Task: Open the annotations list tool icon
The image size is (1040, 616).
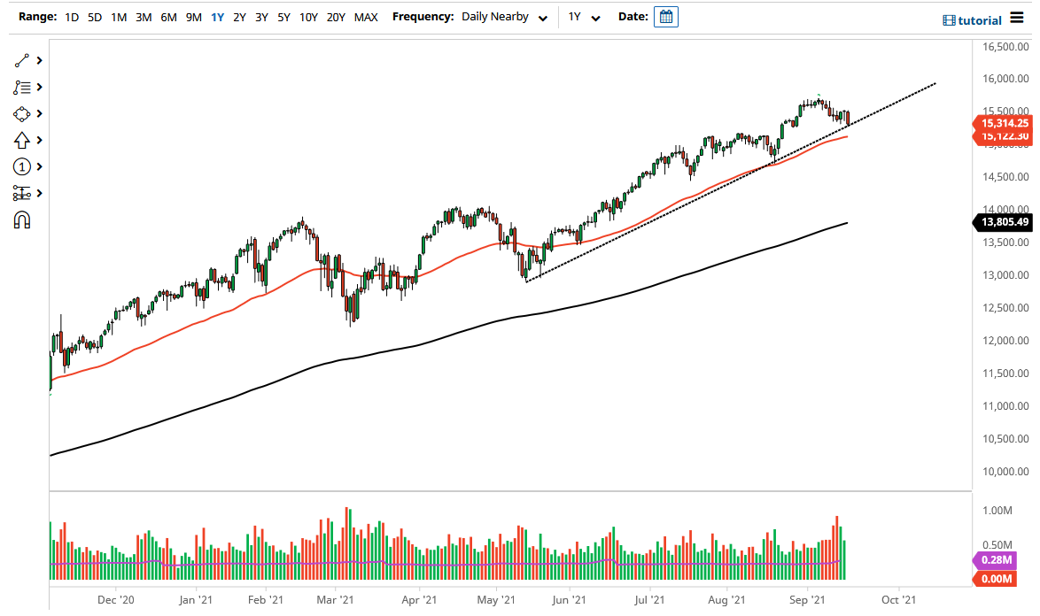Action: [x=24, y=87]
